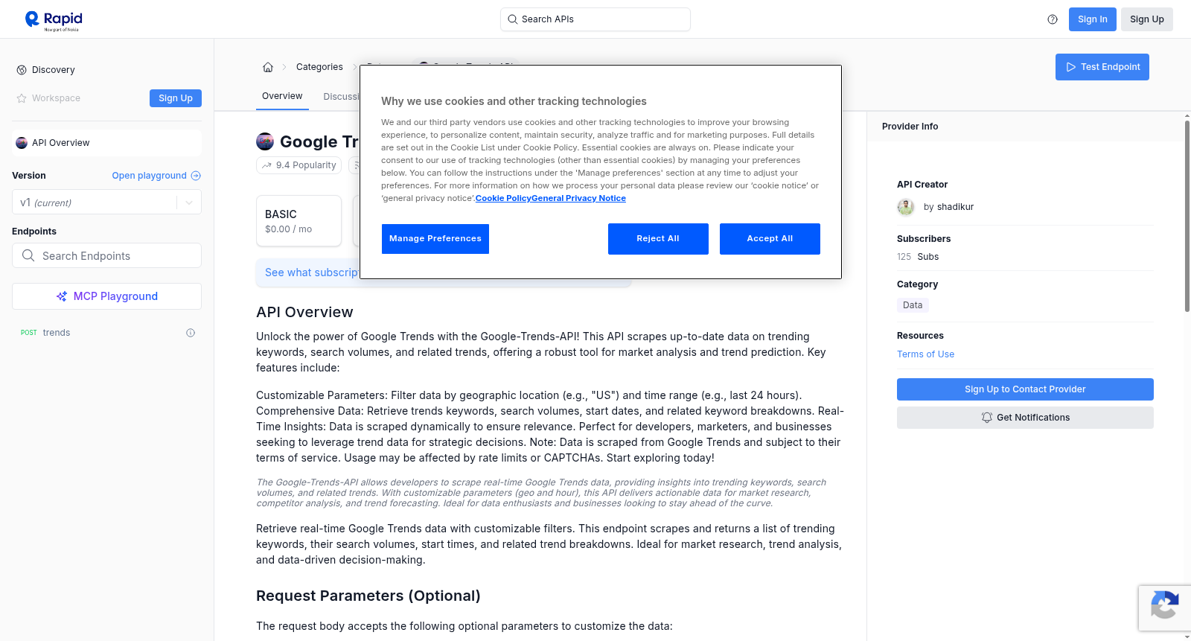Click Accept All cookies
1191x641 pixels.
pyautogui.click(x=770, y=239)
